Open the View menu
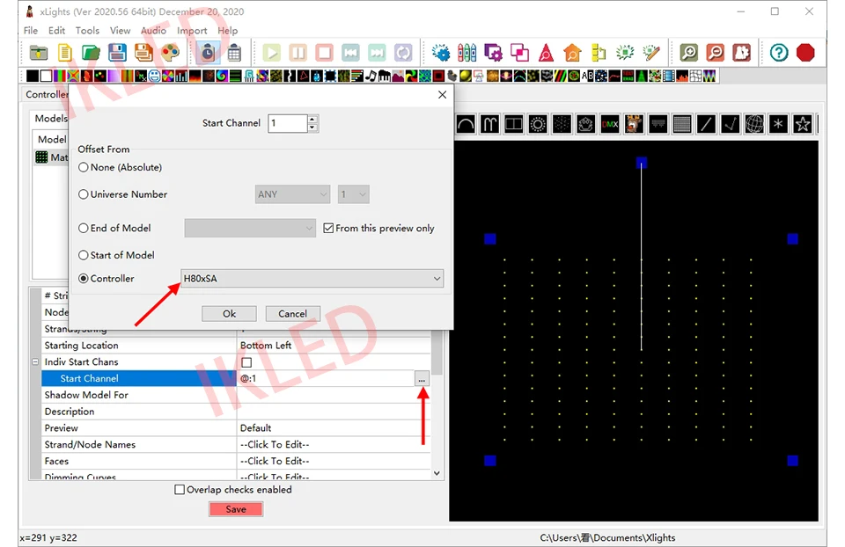The image size is (845, 547). [x=121, y=31]
